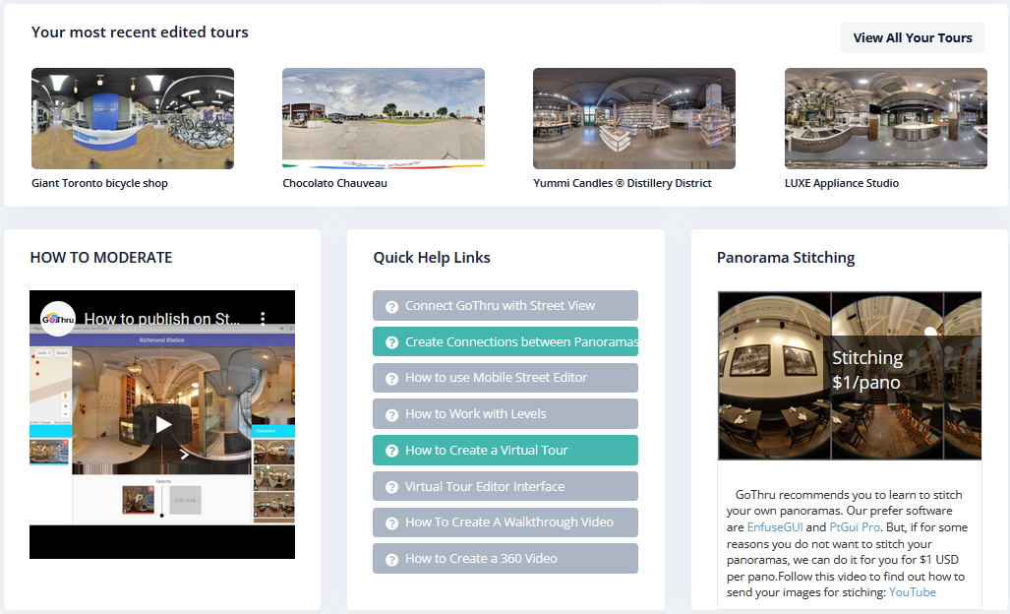This screenshot has height=614, width=1010.
Task: Open the Giant Toronto bicycle shop thumbnail
Action: click(x=133, y=118)
